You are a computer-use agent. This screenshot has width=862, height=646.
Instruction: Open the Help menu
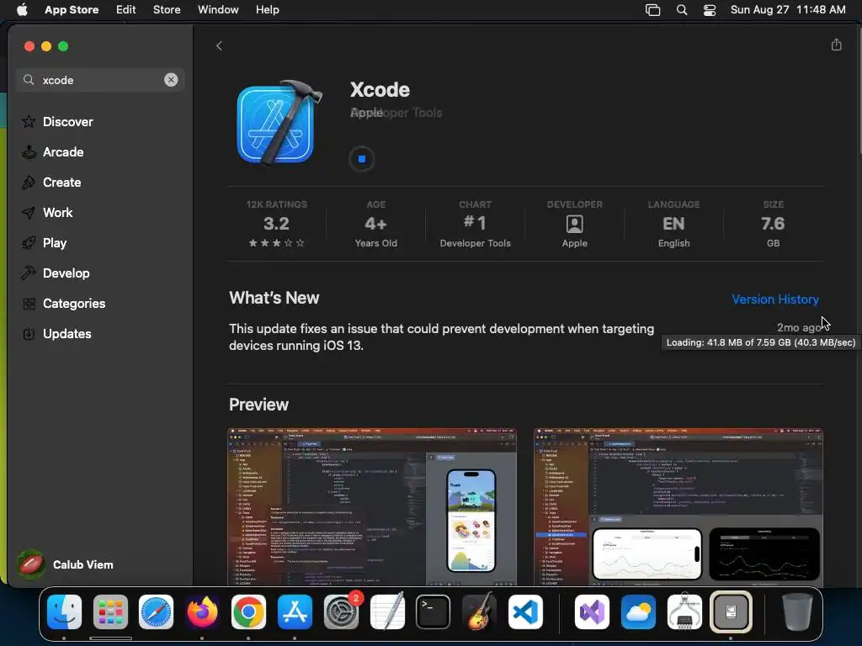click(267, 10)
